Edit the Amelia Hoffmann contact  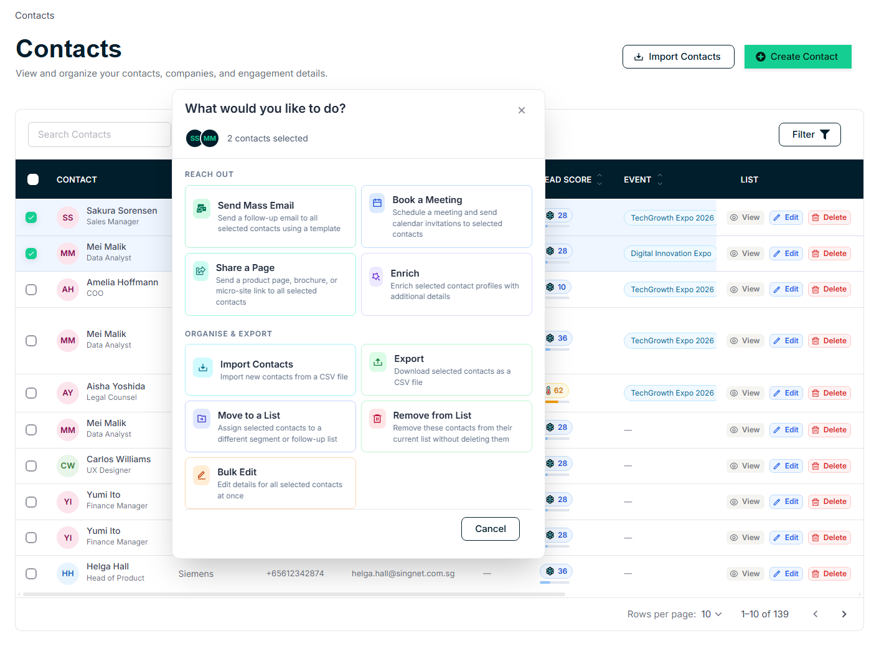click(786, 289)
